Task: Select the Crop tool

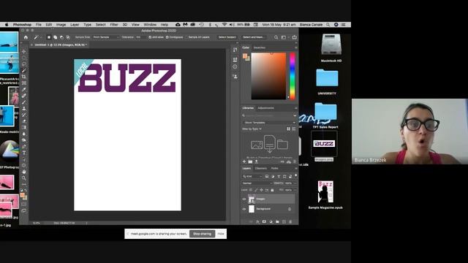Action: pyautogui.click(x=24, y=77)
